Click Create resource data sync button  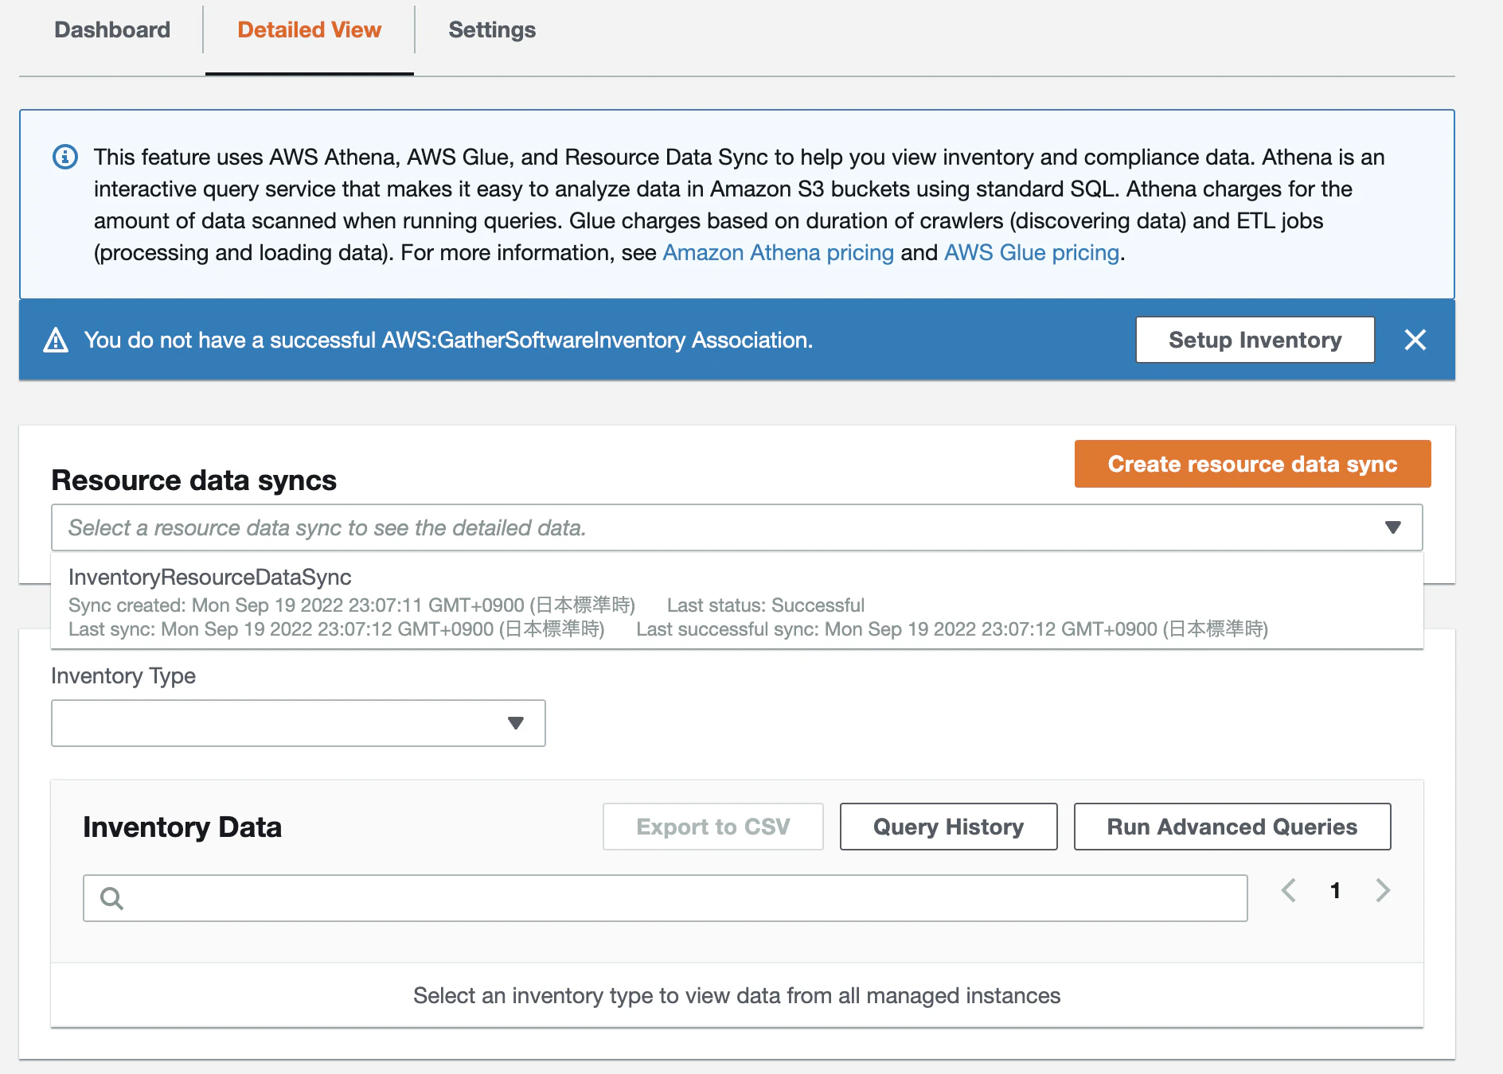pyautogui.click(x=1252, y=464)
